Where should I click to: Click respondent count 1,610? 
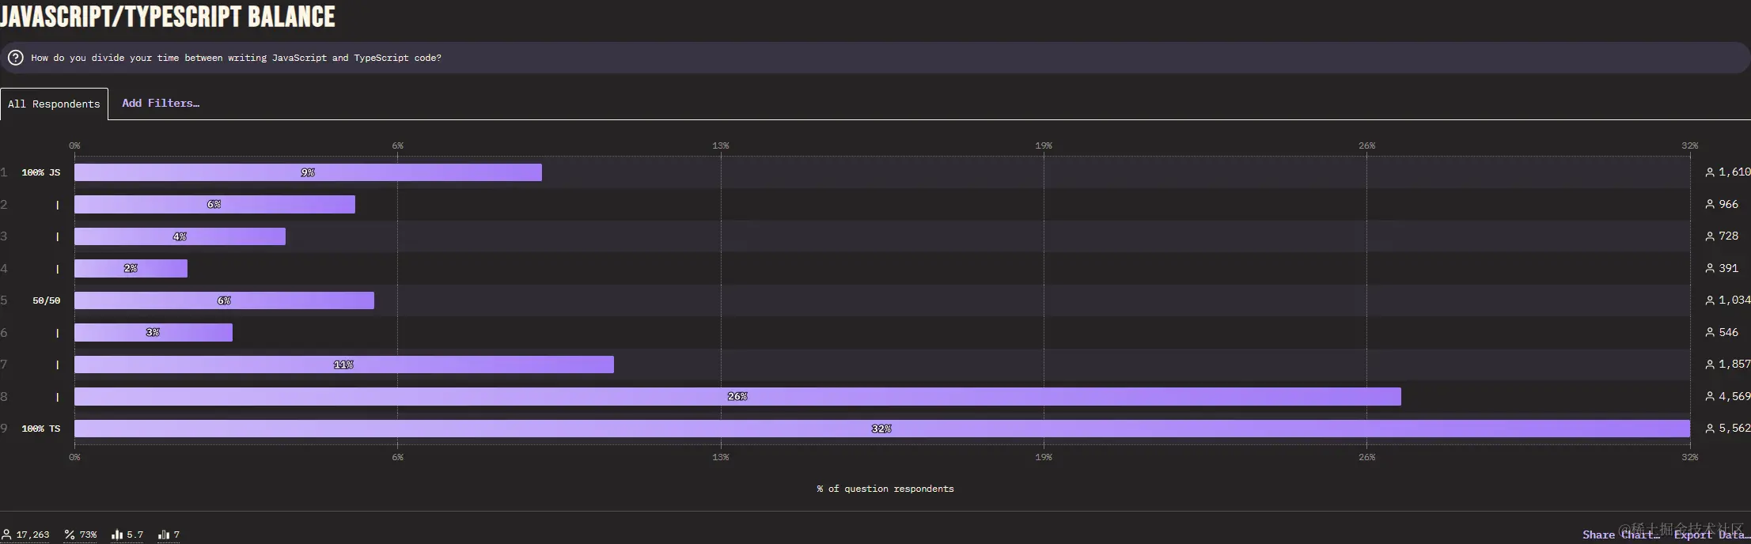point(1734,172)
